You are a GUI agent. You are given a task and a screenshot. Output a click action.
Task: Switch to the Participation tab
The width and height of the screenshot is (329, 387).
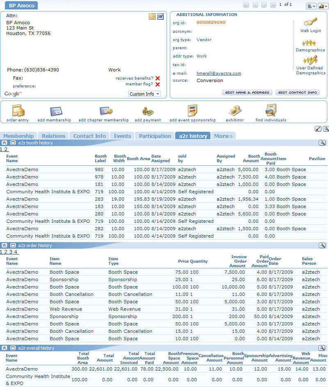click(155, 136)
